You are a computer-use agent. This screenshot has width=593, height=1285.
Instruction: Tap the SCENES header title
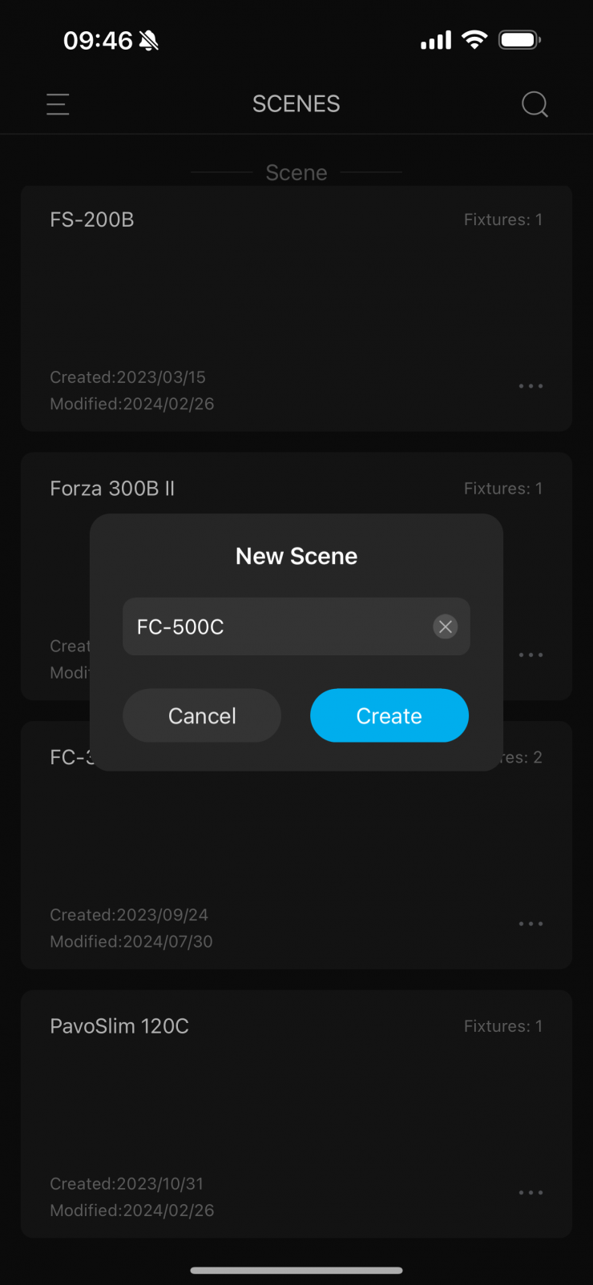(296, 104)
